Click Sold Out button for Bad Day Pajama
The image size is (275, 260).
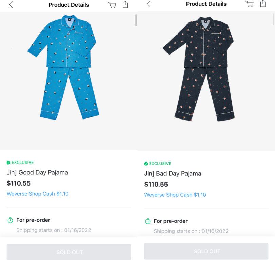[x=206, y=251]
